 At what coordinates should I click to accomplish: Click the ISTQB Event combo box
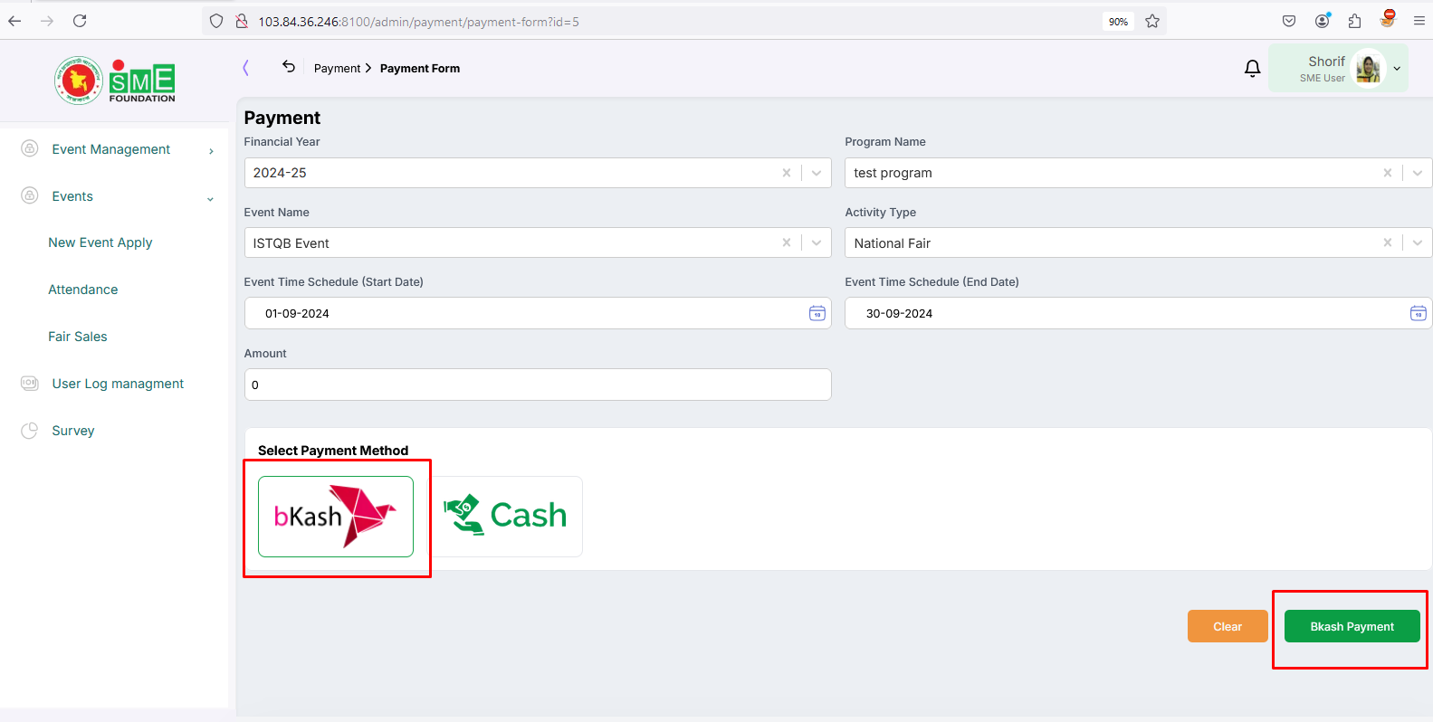click(538, 242)
